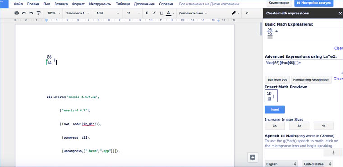Set image size to 3x
The height and width of the screenshot is (167, 343).
coord(299,126)
